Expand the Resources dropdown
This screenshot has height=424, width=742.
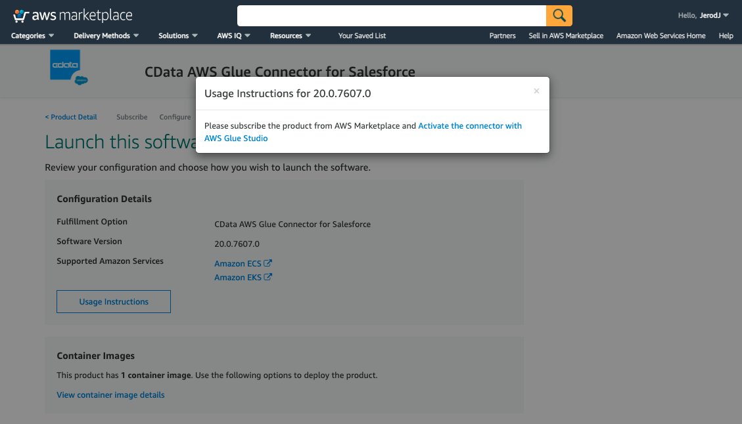pos(290,35)
